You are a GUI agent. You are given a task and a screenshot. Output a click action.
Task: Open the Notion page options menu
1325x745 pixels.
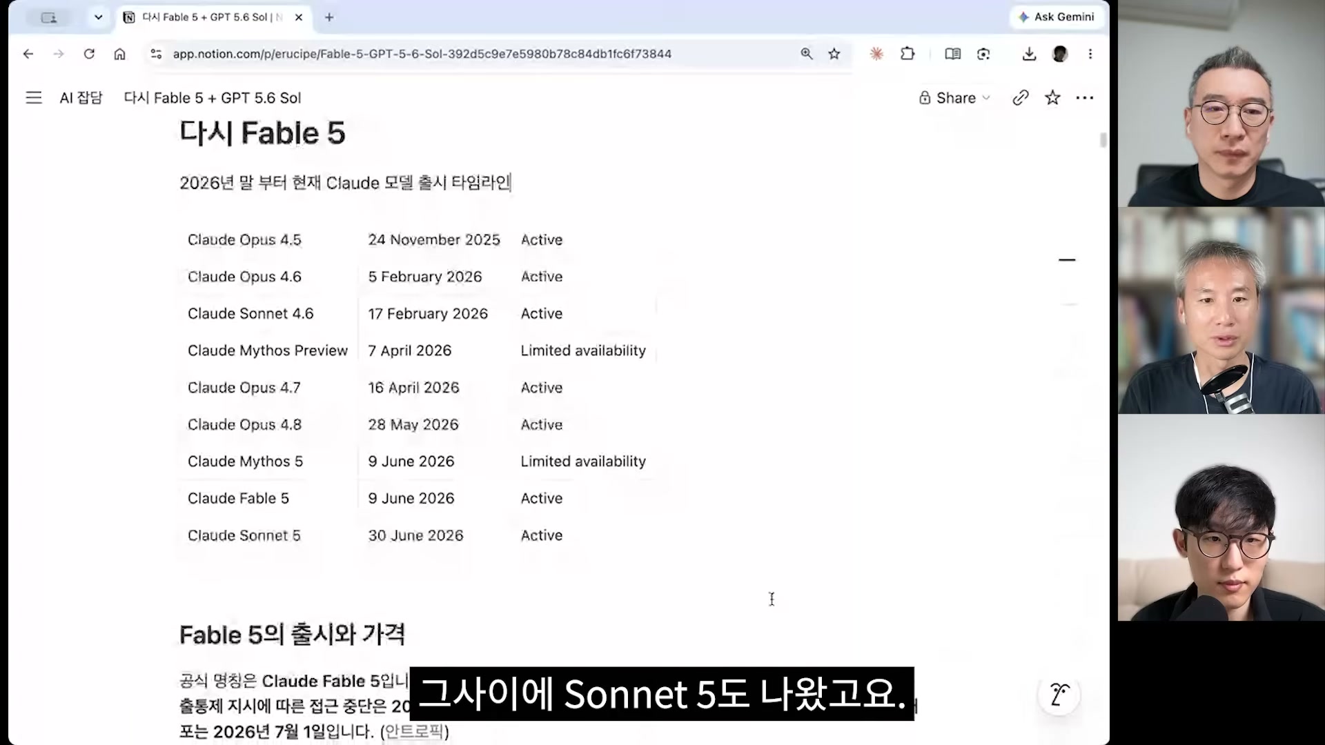[1085, 98]
